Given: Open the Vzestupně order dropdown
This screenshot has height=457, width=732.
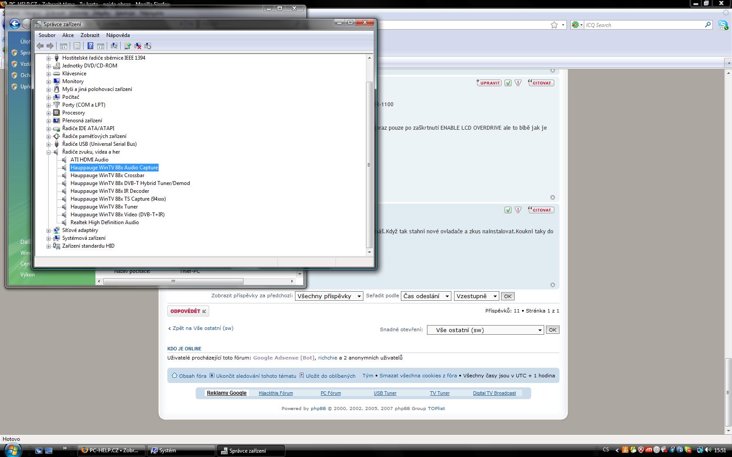Looking at the screenshot, I should (476, 296).
